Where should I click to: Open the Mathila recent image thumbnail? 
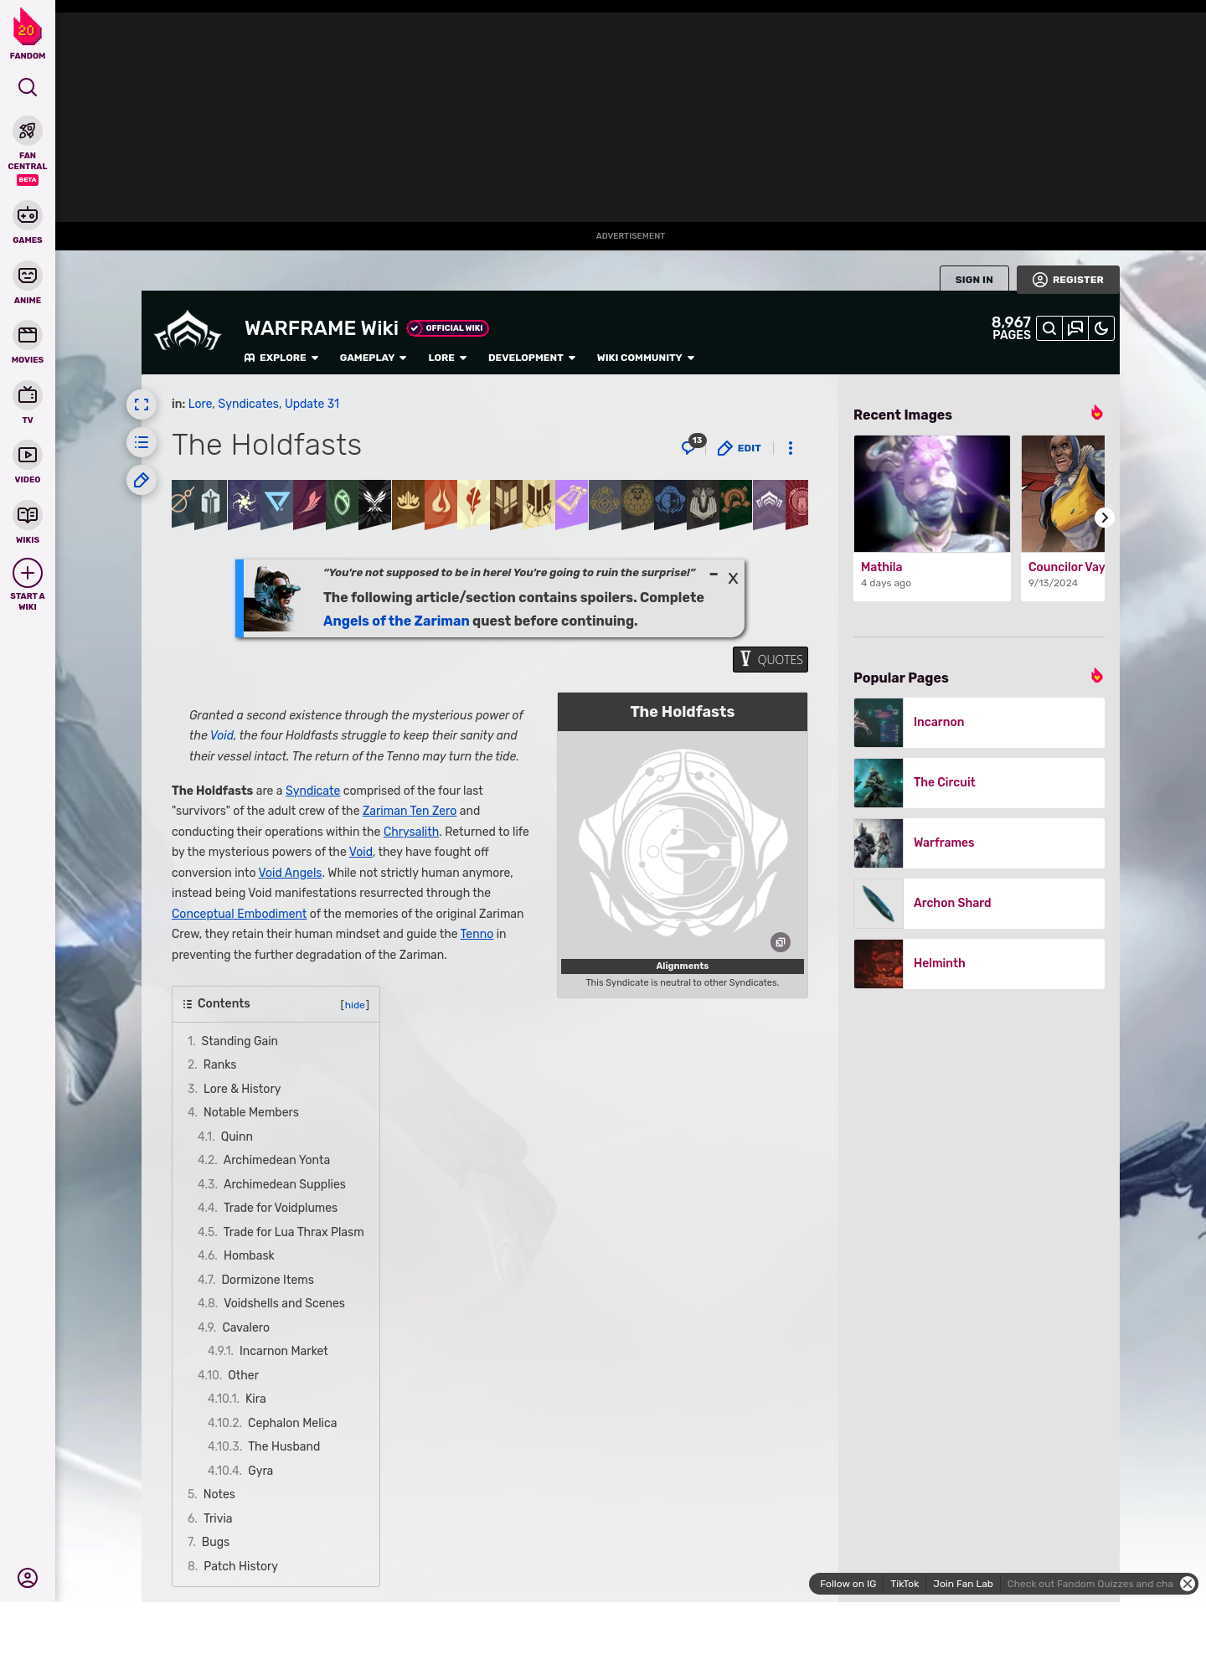[932, 494]
